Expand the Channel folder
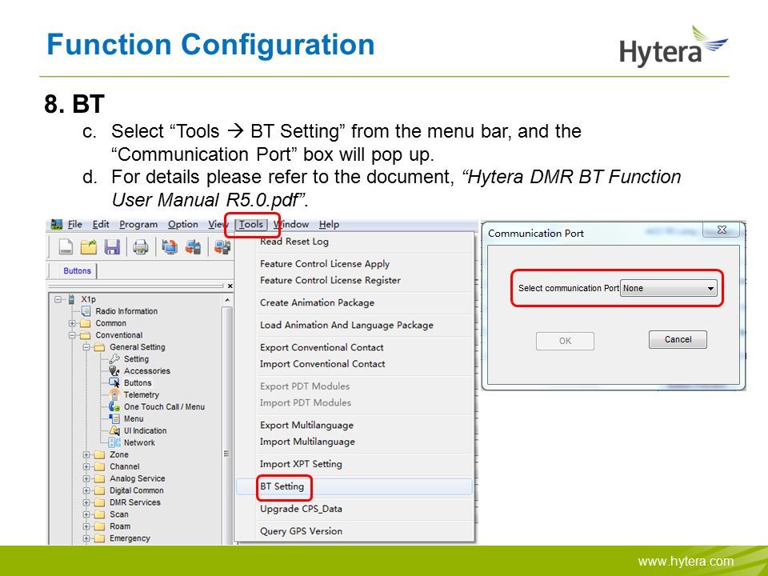Screen dimensions: 768x576 click(x=86, y=466)
